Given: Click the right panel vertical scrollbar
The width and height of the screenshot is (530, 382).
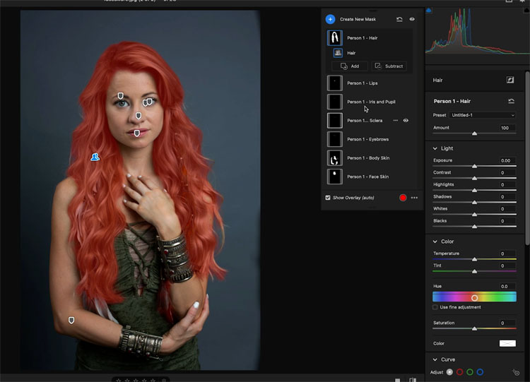Looking at the screenshot, I should coord(527,158).
